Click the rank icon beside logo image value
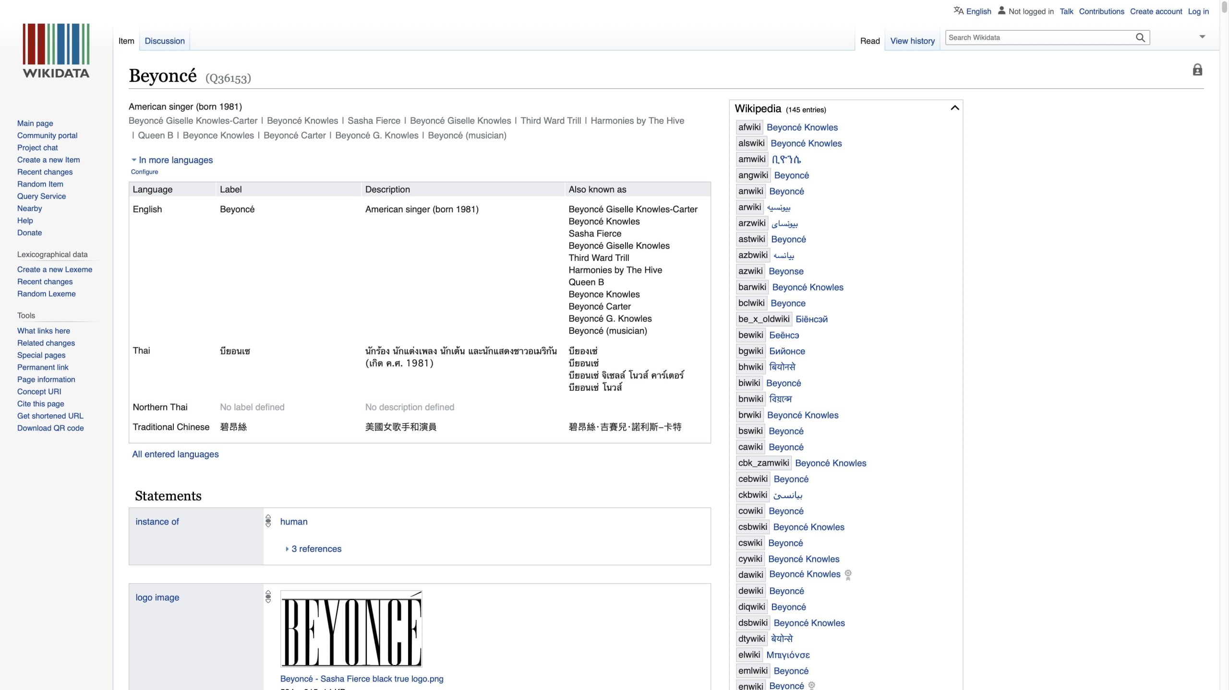The width and height of the screenshot is (1229, 690). 268,596
